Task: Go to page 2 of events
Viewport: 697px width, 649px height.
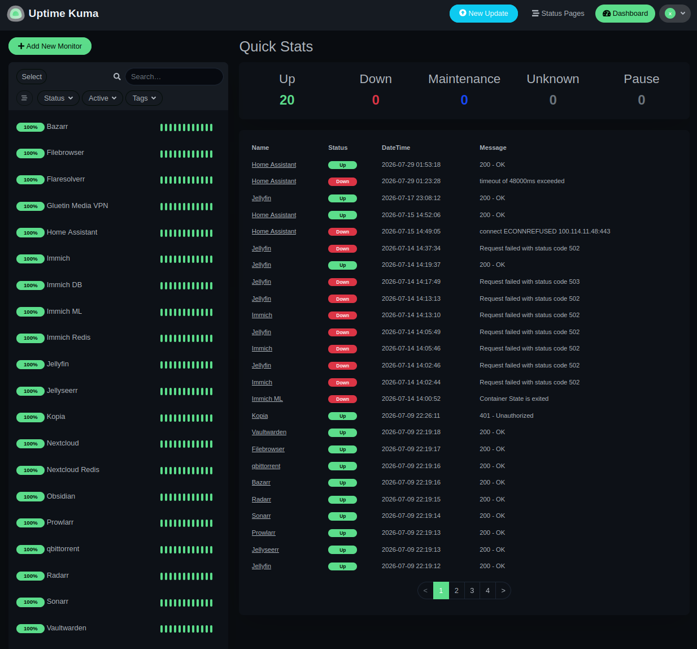Action: (456, 590)
